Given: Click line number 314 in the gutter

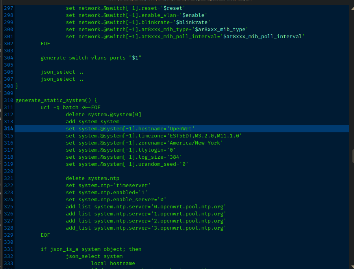Looking at the screenshot, I should pos(9,129).
